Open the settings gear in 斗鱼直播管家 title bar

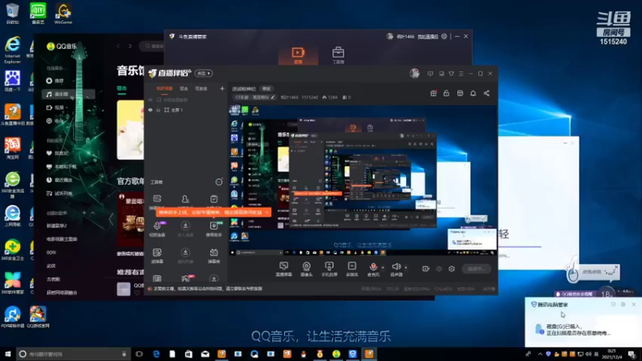(445, 36)
